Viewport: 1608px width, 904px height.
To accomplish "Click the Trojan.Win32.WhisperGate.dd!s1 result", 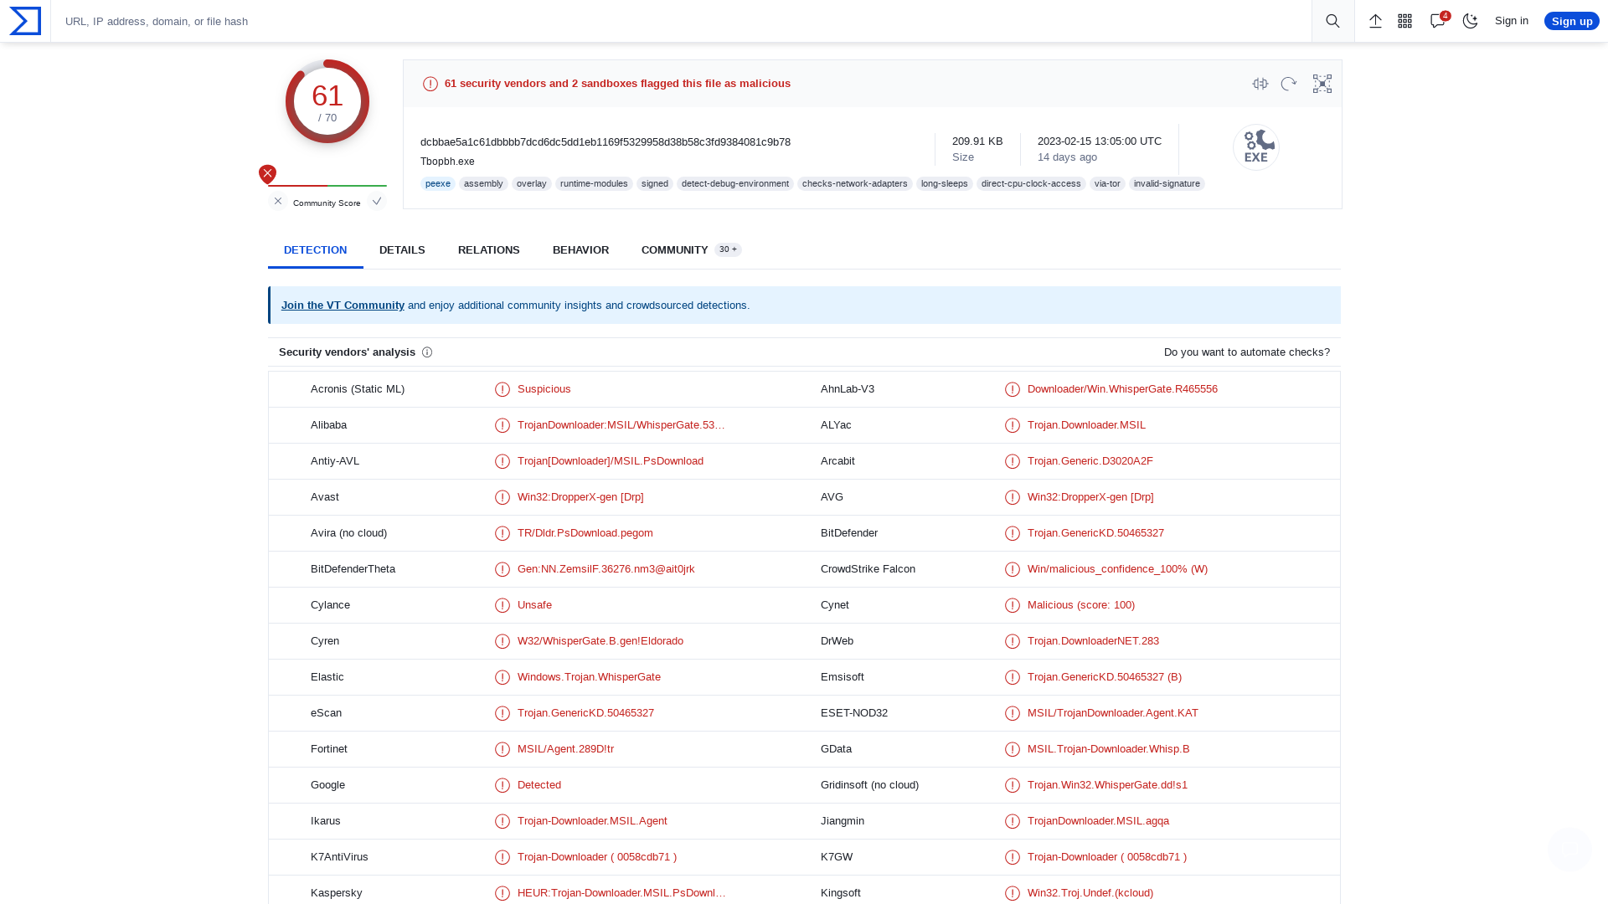I will (x=1107, y=785).
